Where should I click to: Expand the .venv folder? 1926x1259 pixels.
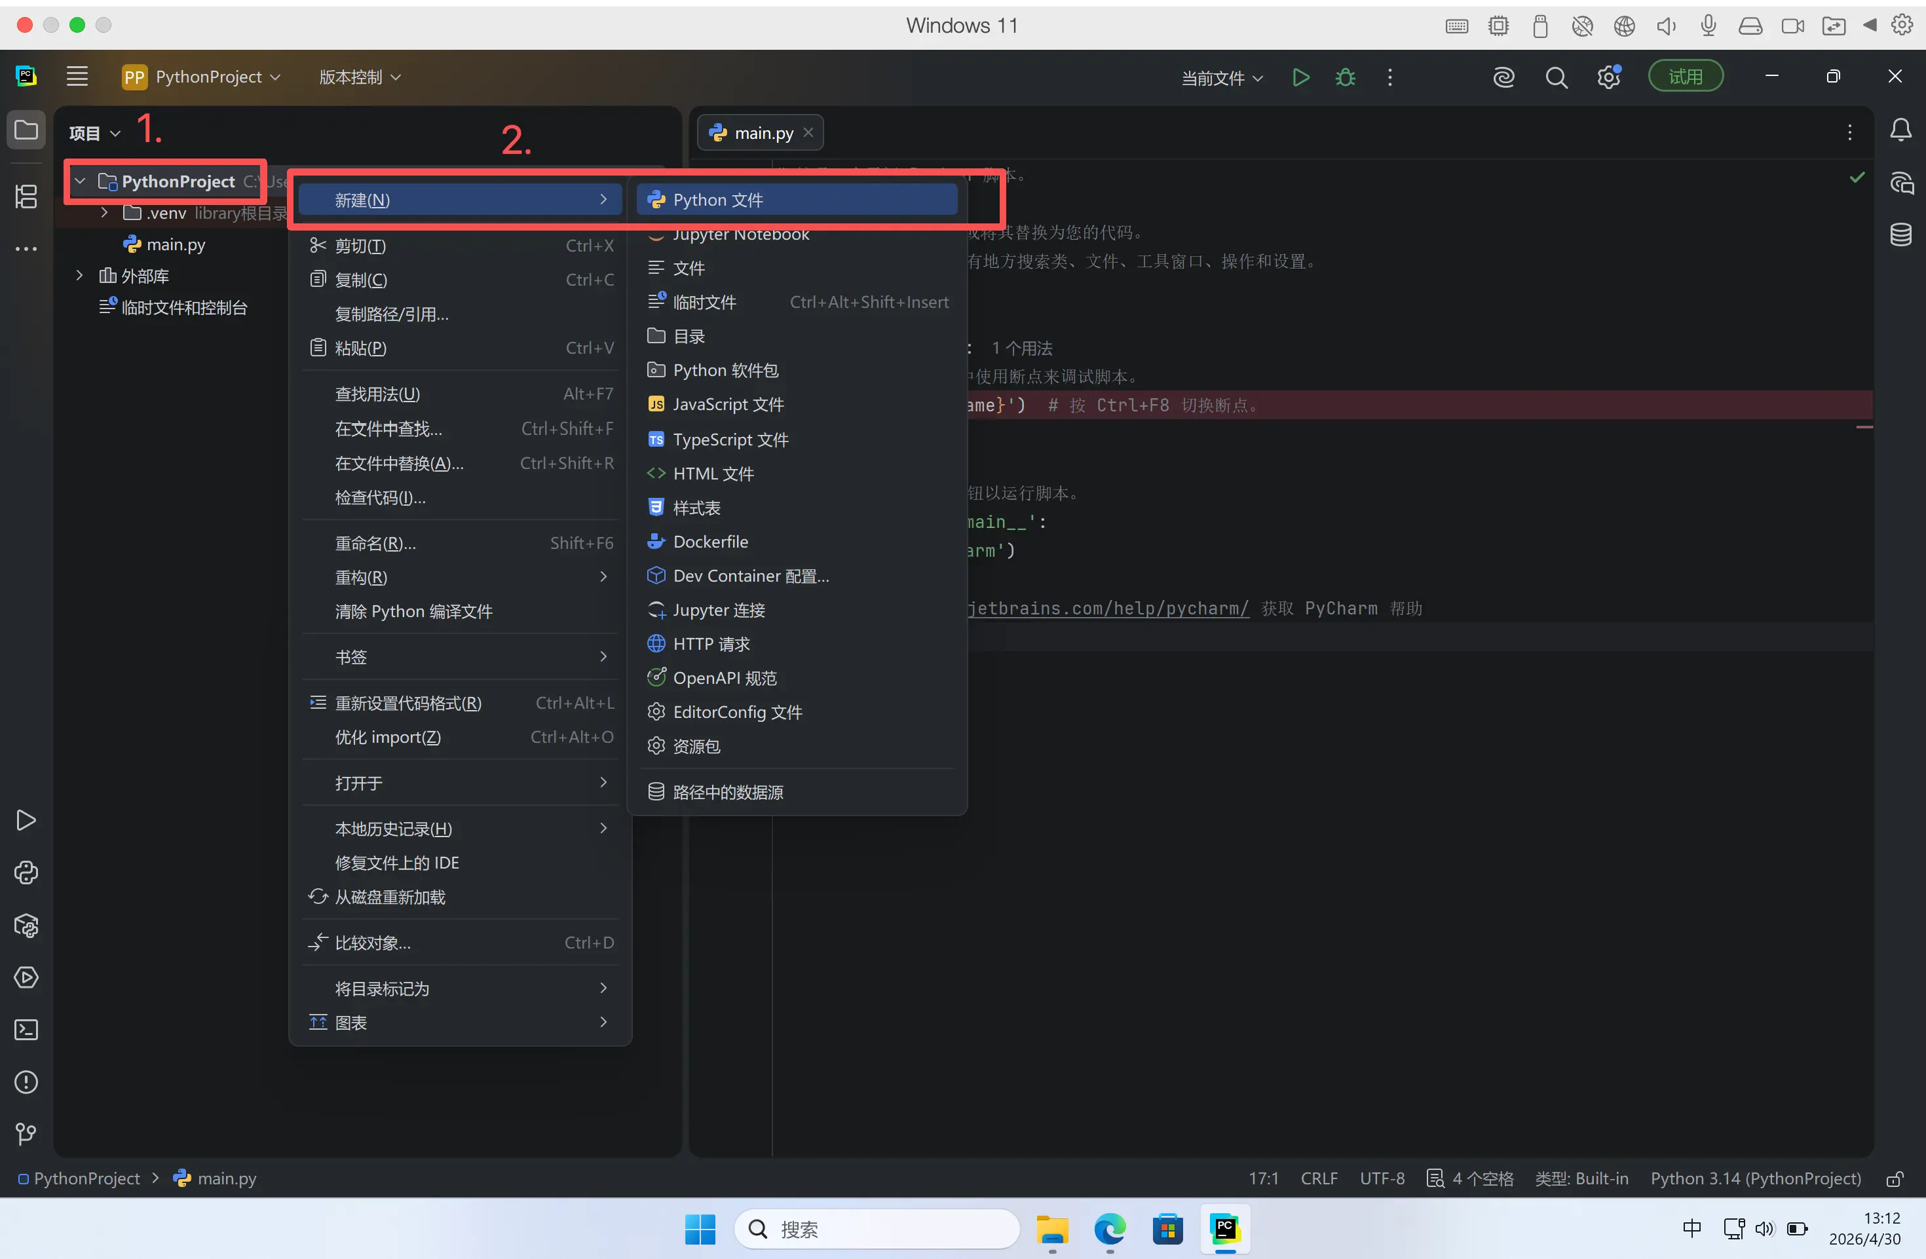[x=104, y=213]
